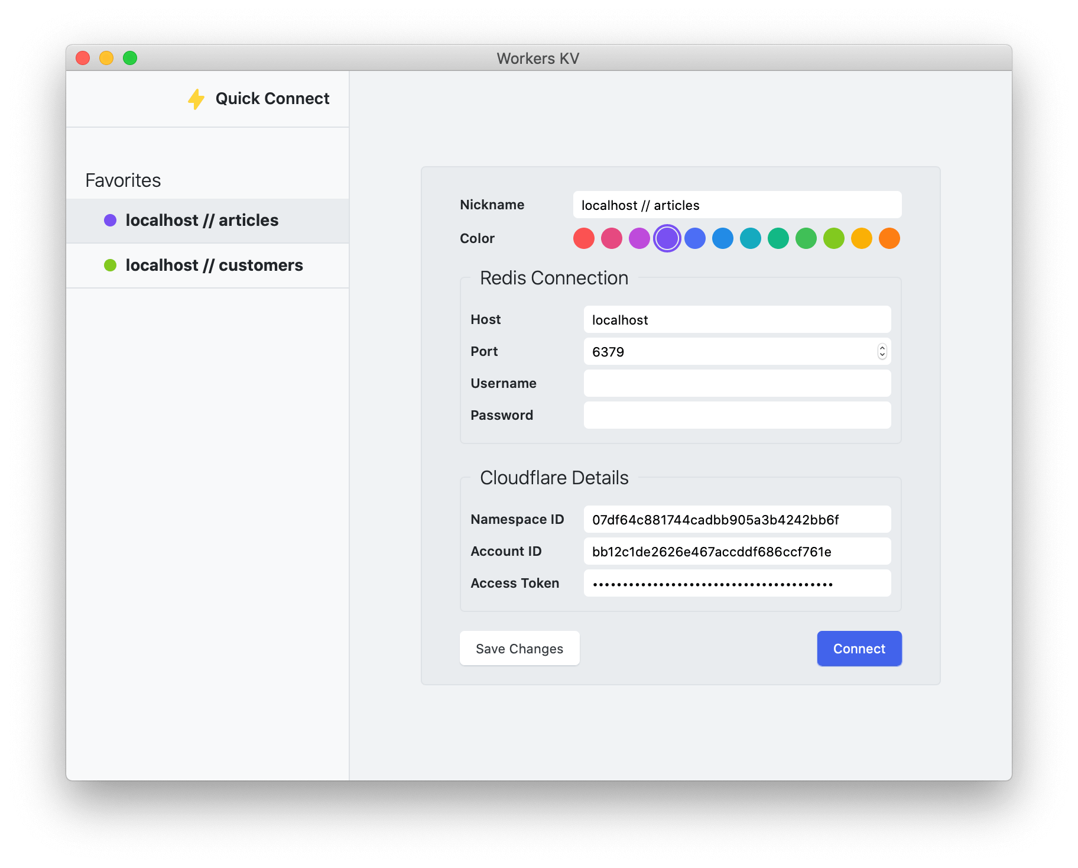
Task: Close the Workers KV window
Action: [x=83, y=58]
